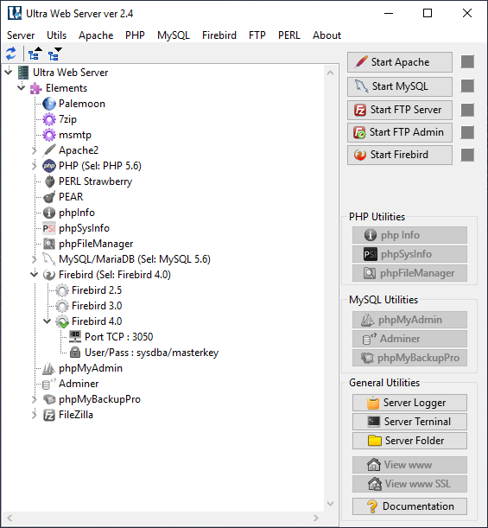Expand the PHP (Sel: PHP 5.6) node
Image resolution: width=488 pixels, height=528 pixels.
pyautogui.click(x=34, y=166)
